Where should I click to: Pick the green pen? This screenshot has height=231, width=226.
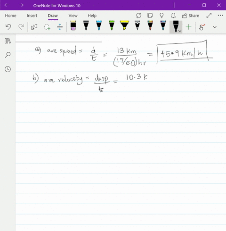pyautogui.click(x=112, y=25)
